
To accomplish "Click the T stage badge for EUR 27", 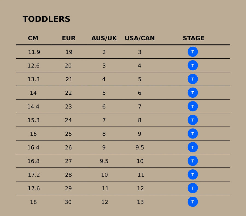I will coord(193,161).
